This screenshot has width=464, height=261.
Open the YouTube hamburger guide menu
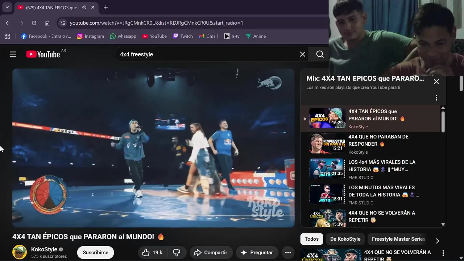pyautogui.click(x=13, y=54)
